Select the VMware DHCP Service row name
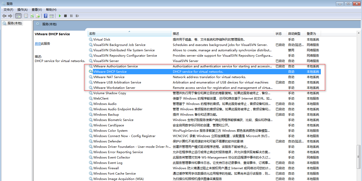The image size is (362, 181). coord(110,71)
